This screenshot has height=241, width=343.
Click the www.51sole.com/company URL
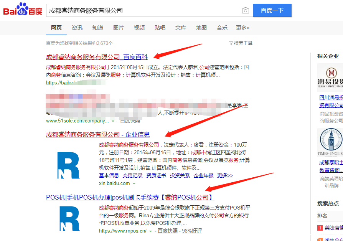click(x=78, y=121)
